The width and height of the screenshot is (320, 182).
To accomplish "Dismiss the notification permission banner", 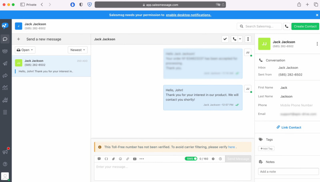I will pyautogui.click(x=317, y=15).
